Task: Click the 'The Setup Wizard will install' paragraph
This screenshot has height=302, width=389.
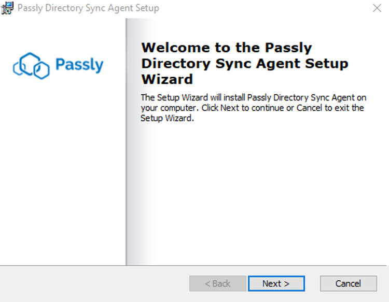Action: 253,108
